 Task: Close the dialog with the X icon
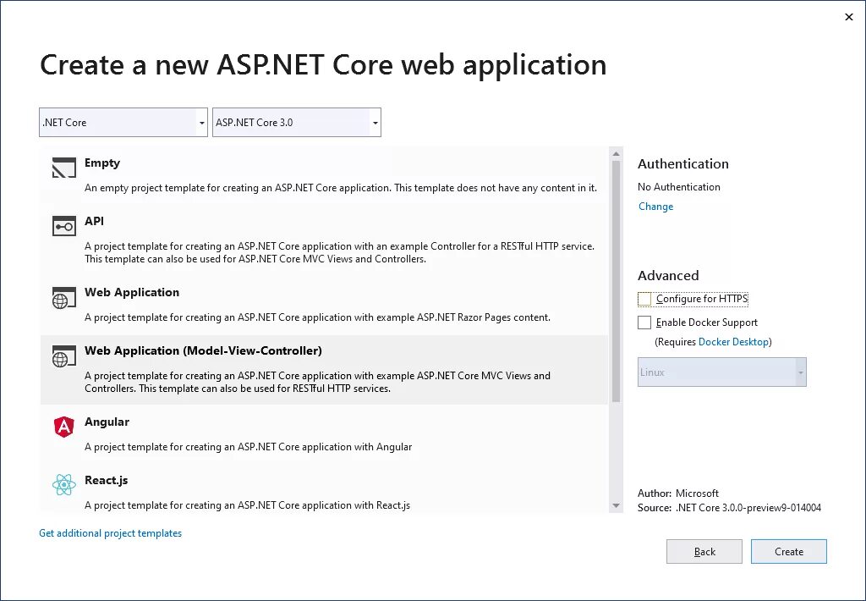click(849, 17)
